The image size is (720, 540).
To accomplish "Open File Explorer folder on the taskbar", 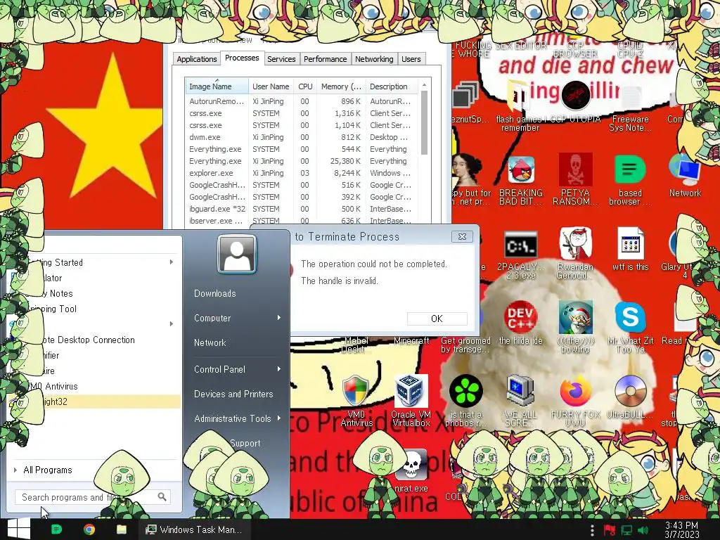I will pyautogui.click(x=122, y=529).
